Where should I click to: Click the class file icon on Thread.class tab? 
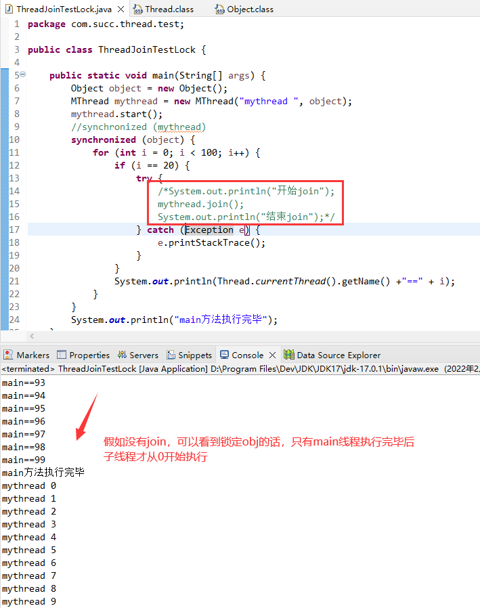[137, 9]
